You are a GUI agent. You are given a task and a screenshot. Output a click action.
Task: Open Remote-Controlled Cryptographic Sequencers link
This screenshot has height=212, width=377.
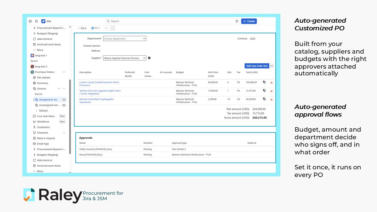pyautogui.click(x=97, y=101)
